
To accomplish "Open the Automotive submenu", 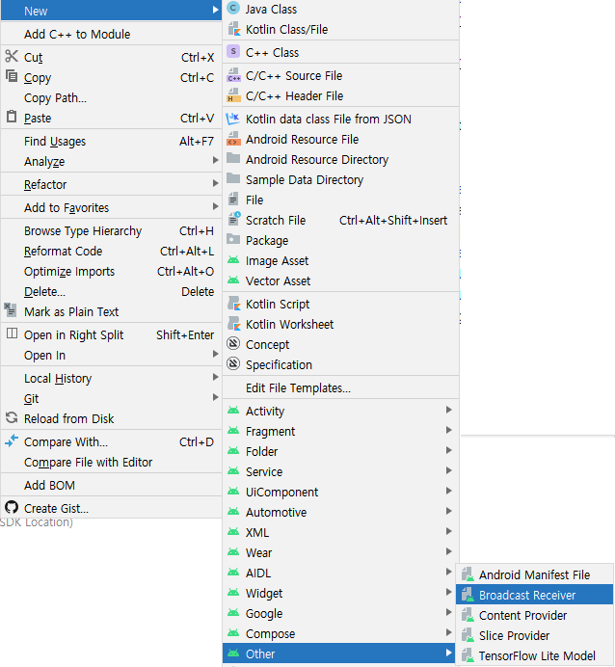I will [340, 512].
